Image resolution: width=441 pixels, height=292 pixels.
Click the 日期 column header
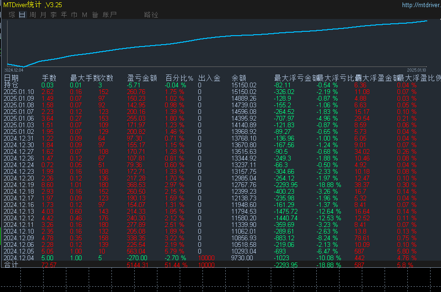pos(12,78)
